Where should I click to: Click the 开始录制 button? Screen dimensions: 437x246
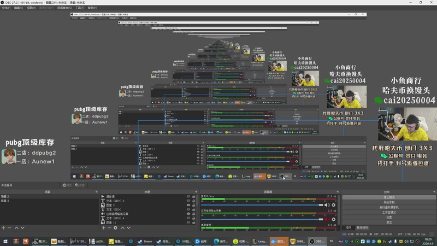389,202
